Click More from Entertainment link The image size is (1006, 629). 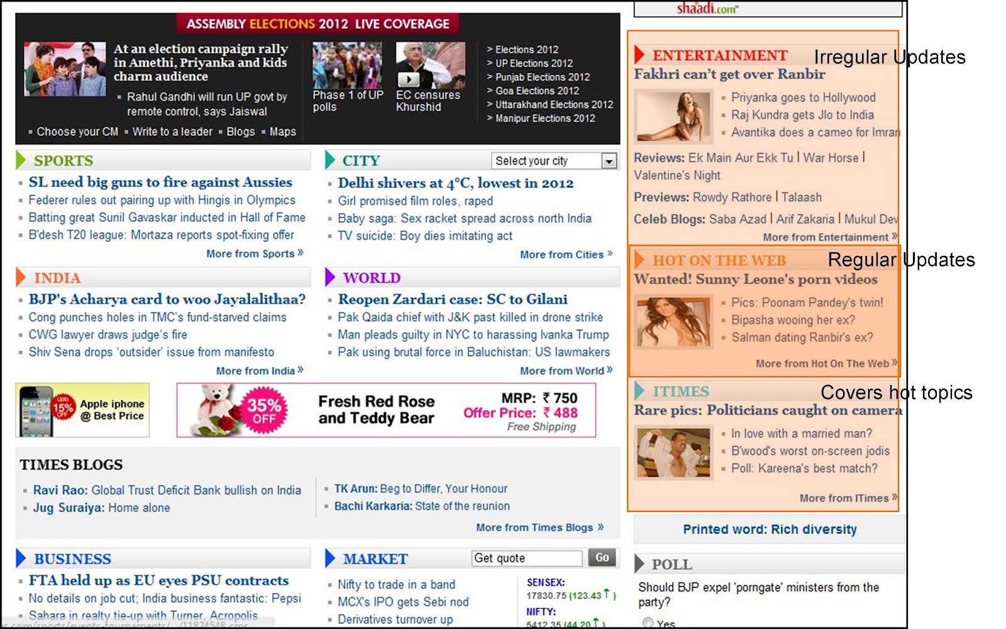(x=830, y=237)
